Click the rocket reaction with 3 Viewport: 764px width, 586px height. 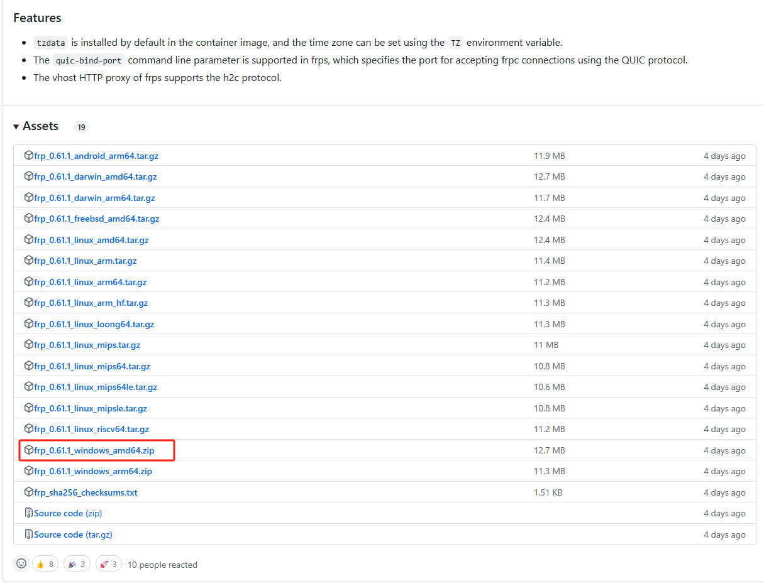coord(108,564)
